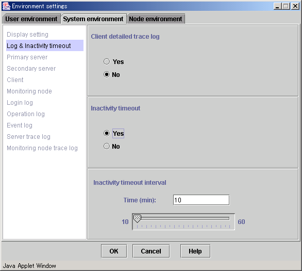302x271 pixels.
Task: Select the System environment tab
Action: [93, 19]
